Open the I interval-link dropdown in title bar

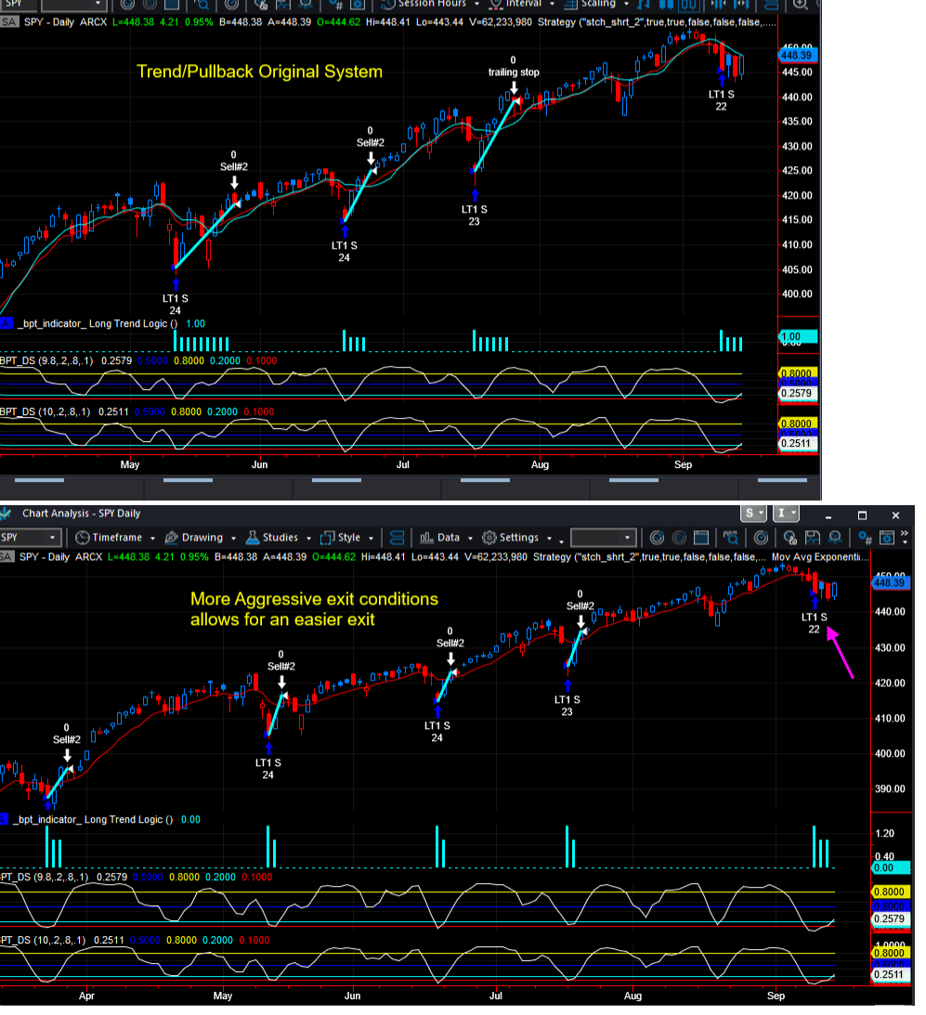tap(786, 514)
